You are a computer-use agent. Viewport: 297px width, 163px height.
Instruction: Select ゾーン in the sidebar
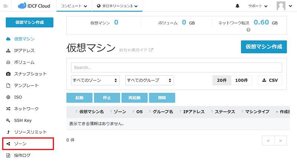pos(20,144)
